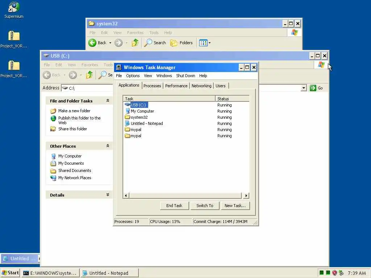Sort by the Task column header

tap(169, 98)
